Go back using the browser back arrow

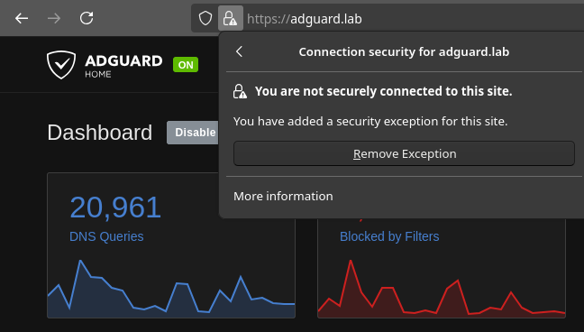(22, 18)
